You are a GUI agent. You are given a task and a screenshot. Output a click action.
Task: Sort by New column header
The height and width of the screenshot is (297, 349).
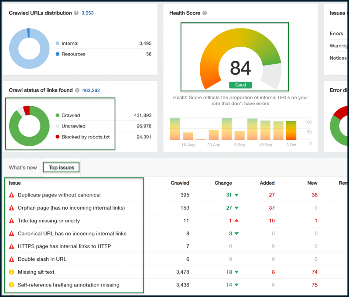click(312, 183)
